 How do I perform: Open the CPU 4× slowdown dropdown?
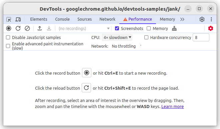coord(117,37)
